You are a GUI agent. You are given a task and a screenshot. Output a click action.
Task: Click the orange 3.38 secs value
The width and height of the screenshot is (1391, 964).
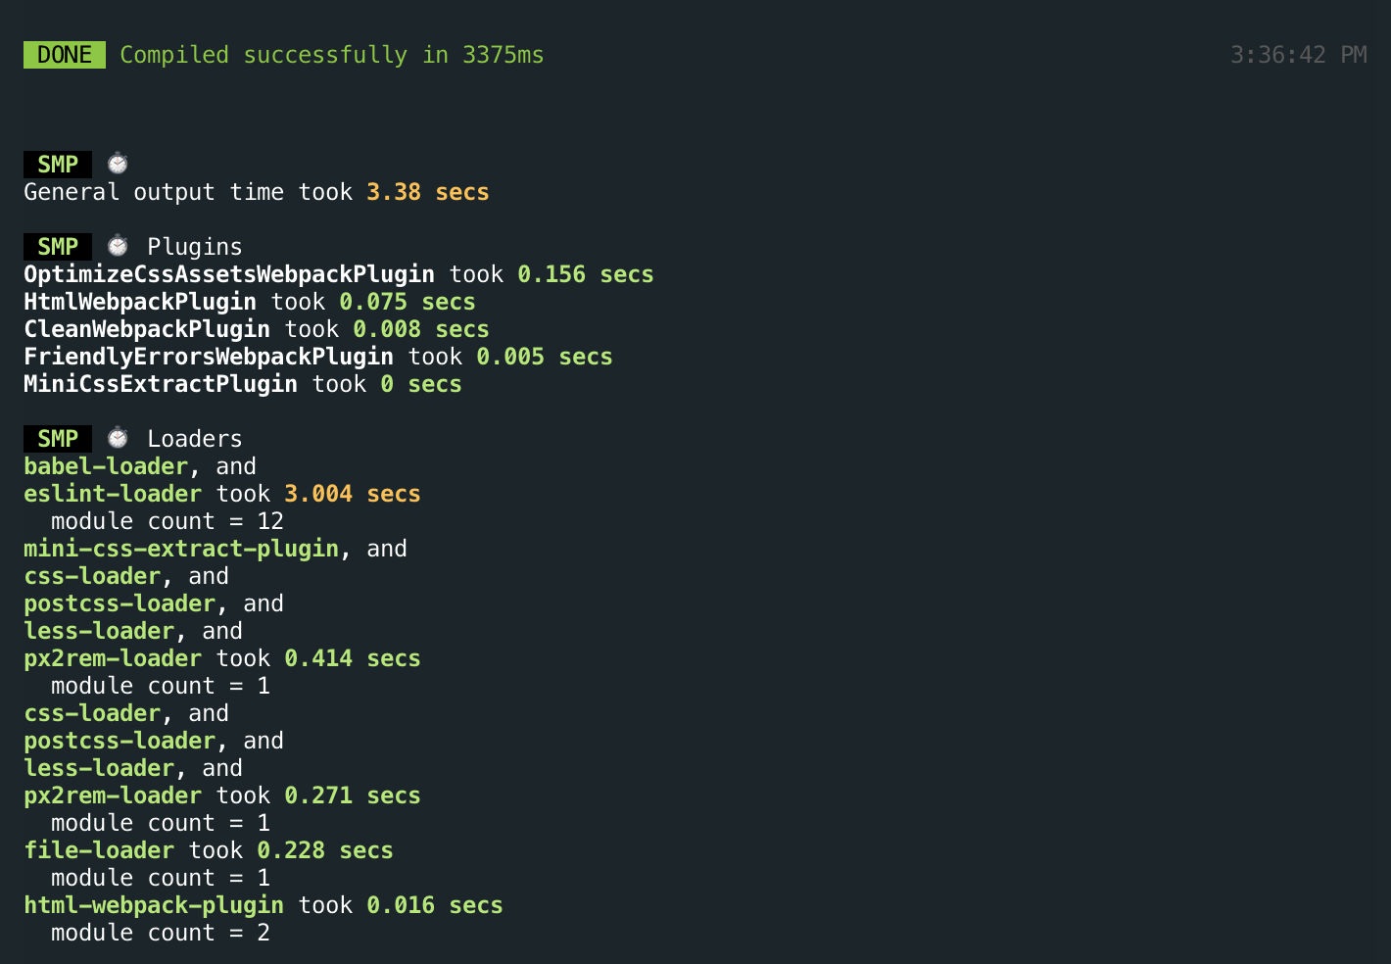[x=428, y=192]
